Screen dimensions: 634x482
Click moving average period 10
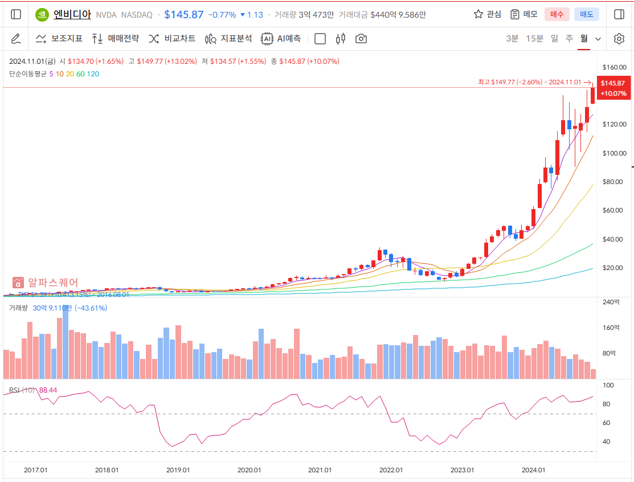point(59,74)
